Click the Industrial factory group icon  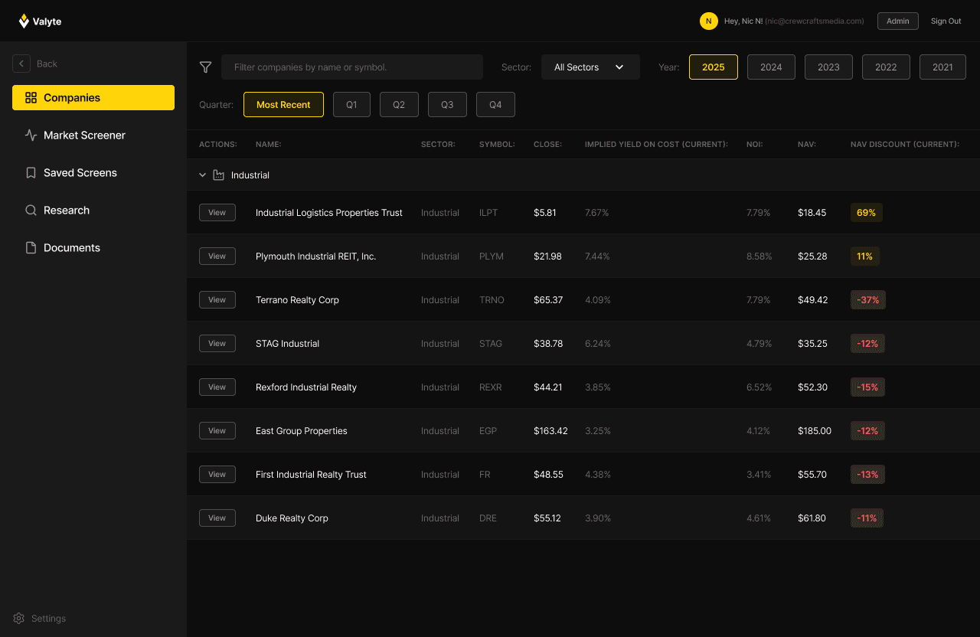point(219,175)
